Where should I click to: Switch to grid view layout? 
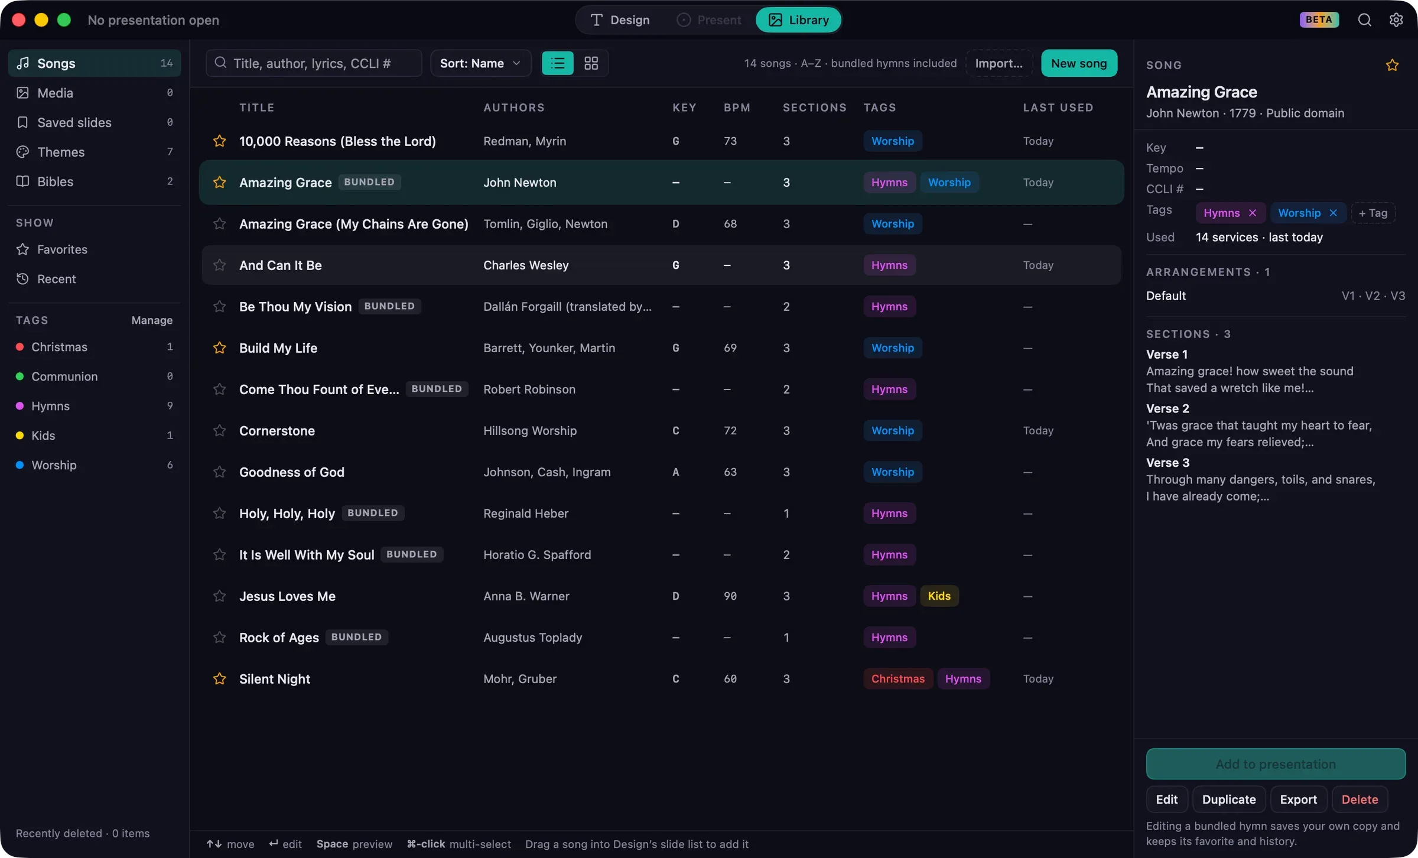point(591,63)
